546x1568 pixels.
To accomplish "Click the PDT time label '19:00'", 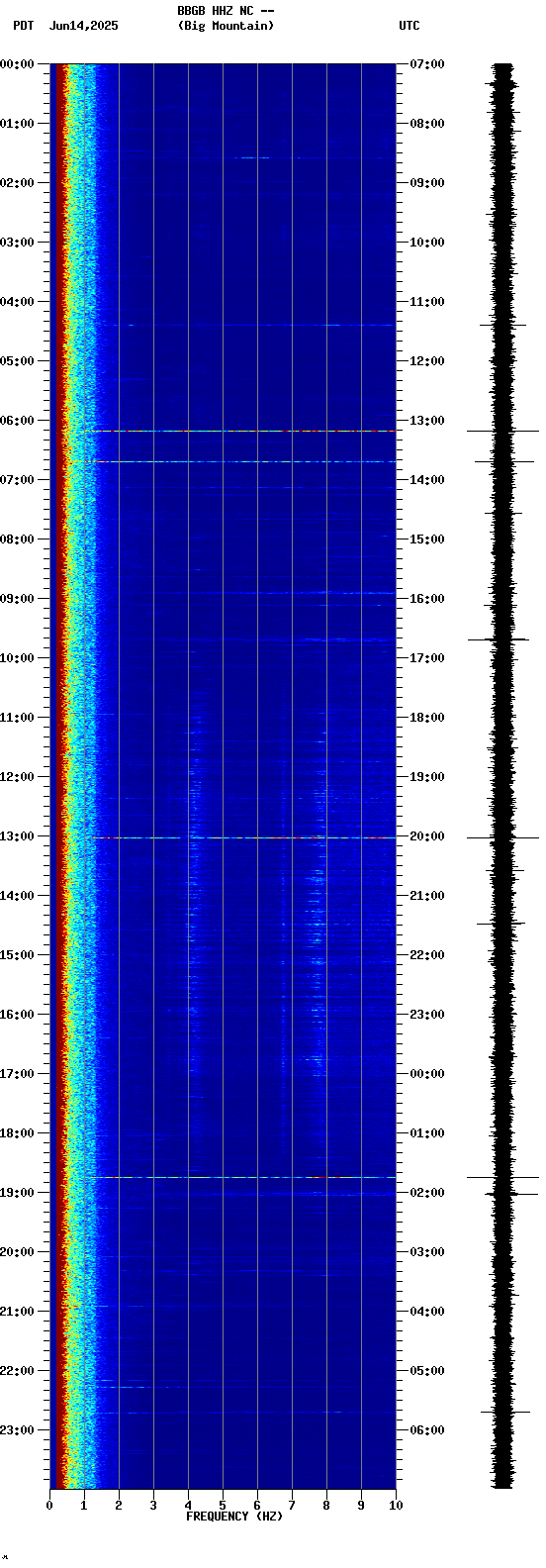I will coord(18,1193).
